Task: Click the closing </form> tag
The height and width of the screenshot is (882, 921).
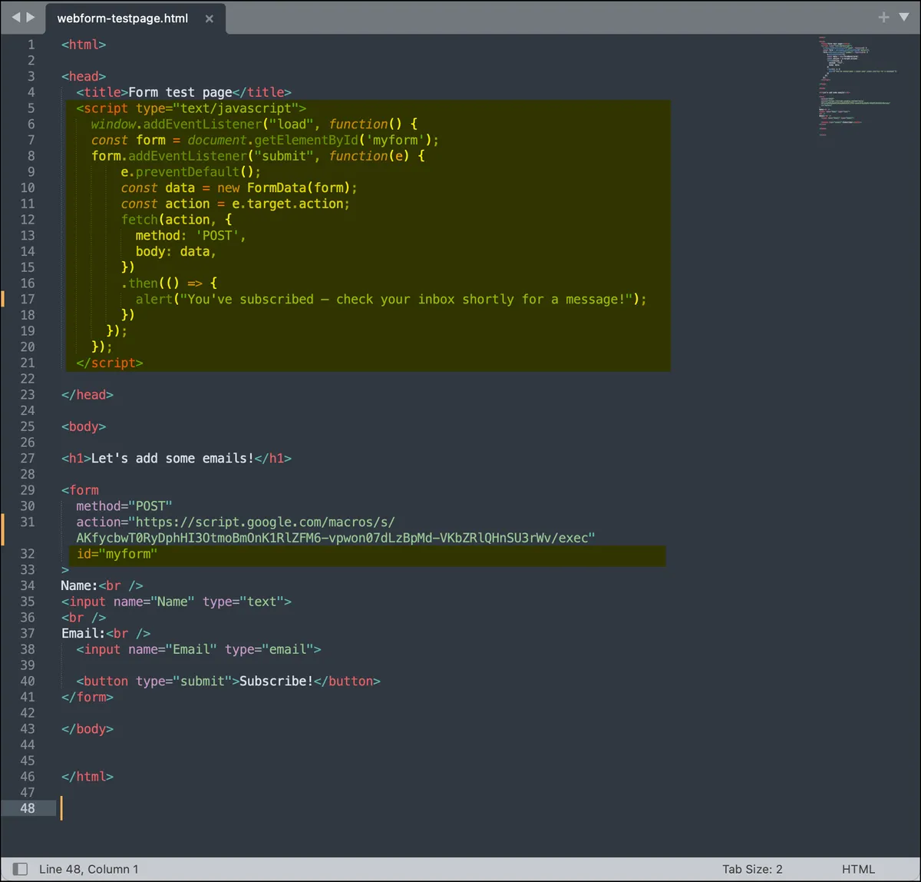Action: 87,697
